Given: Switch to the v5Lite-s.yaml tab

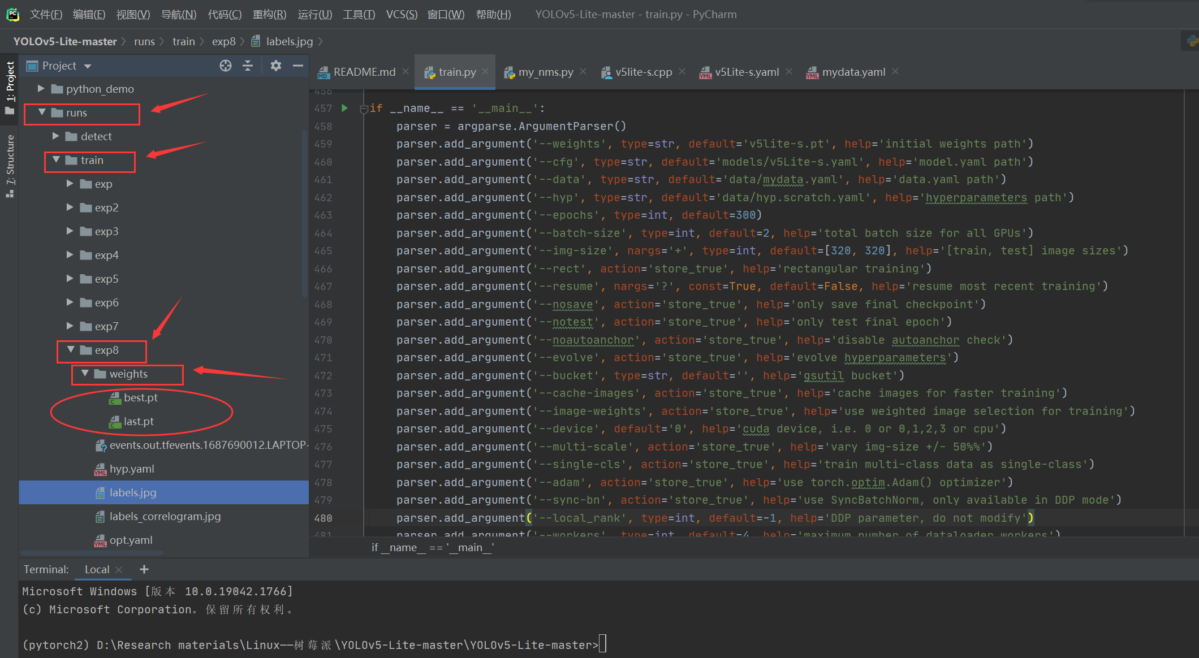Looking at the screenshot, I should click(x=746, y=72).
